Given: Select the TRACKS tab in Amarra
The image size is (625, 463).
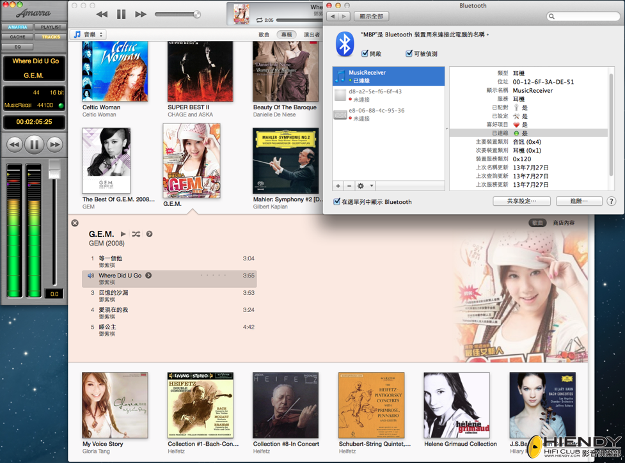Looking at the screenshot, I should pyautogui.click(x=51, y=36).
